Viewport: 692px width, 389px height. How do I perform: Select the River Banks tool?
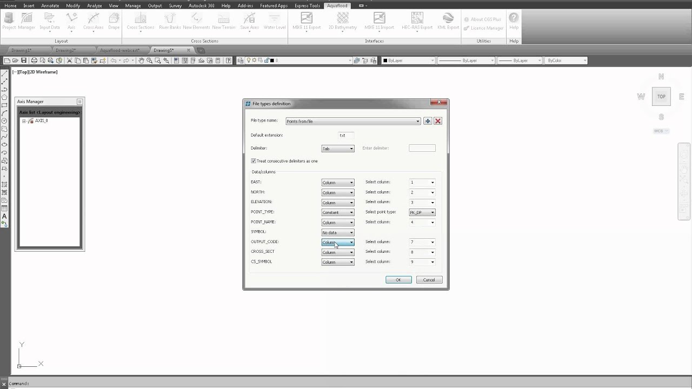coord(170,21)
